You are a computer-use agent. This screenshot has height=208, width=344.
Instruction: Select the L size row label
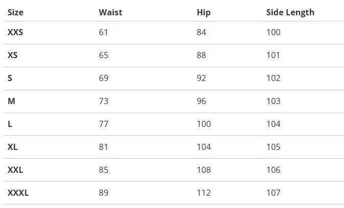tap(10, 124)
